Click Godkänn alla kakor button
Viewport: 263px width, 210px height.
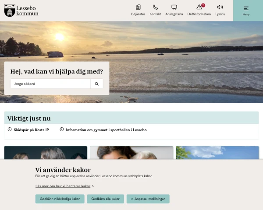(105, 199)
